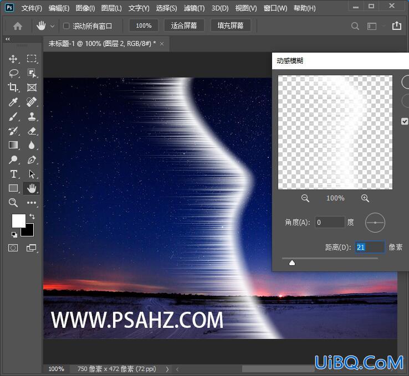The height and width of the screenshot is (376, 409).
Task: Select the Dodge tool
Action: click(13, 159)
